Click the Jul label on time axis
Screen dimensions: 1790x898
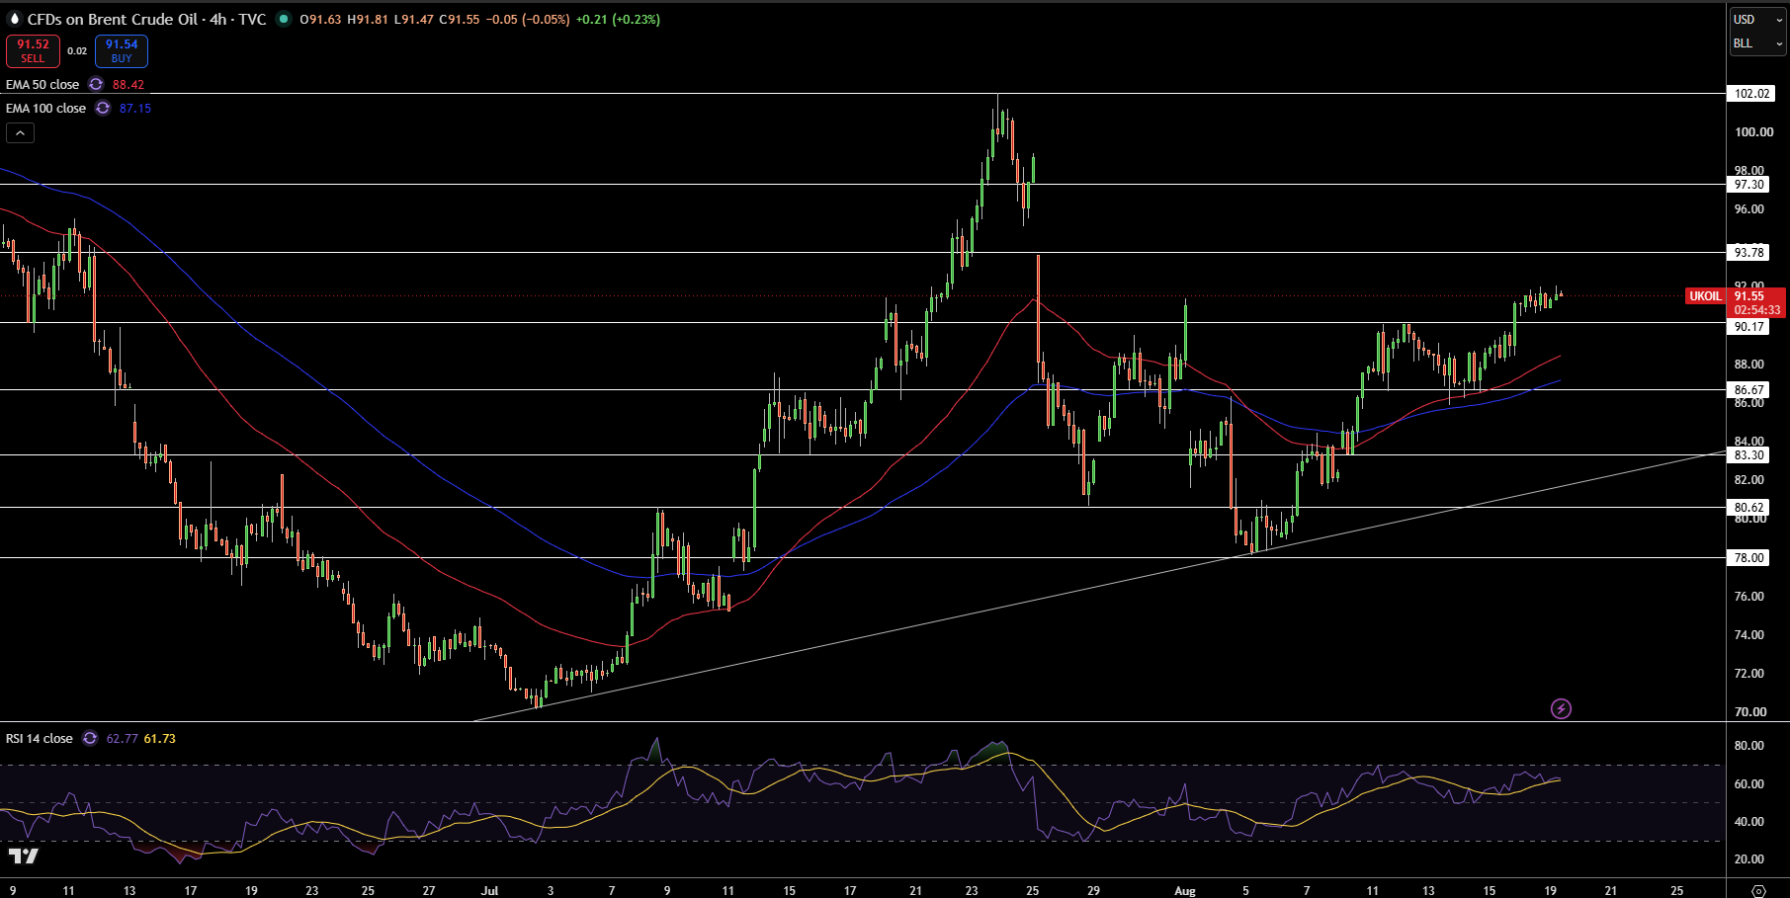(x=489, y=891)
